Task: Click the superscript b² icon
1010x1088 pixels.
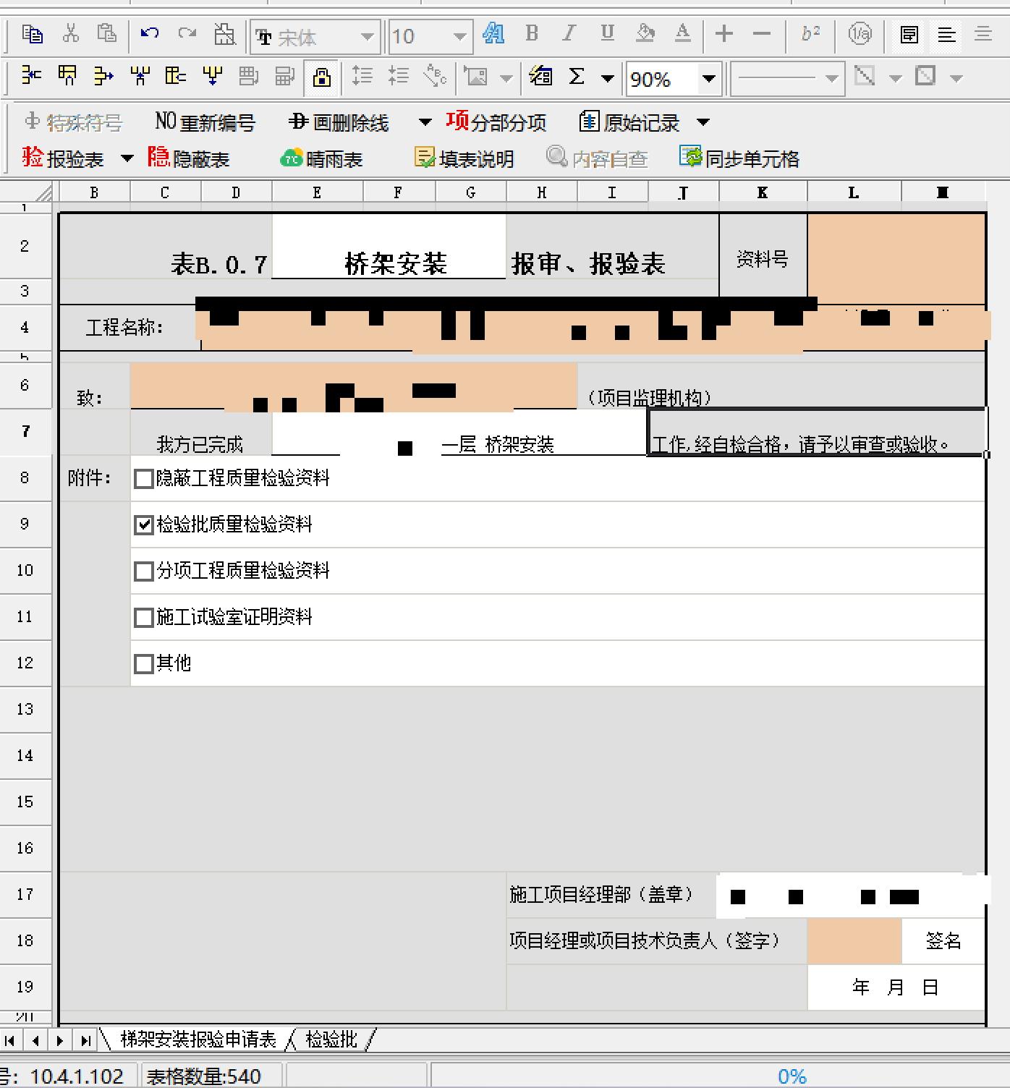Action: tap(810, 33)
